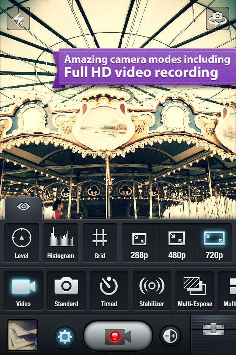Viewport: 236px width, 355px height.
Task: Open the photo gallery thumbnail
Action: [22, 335]
